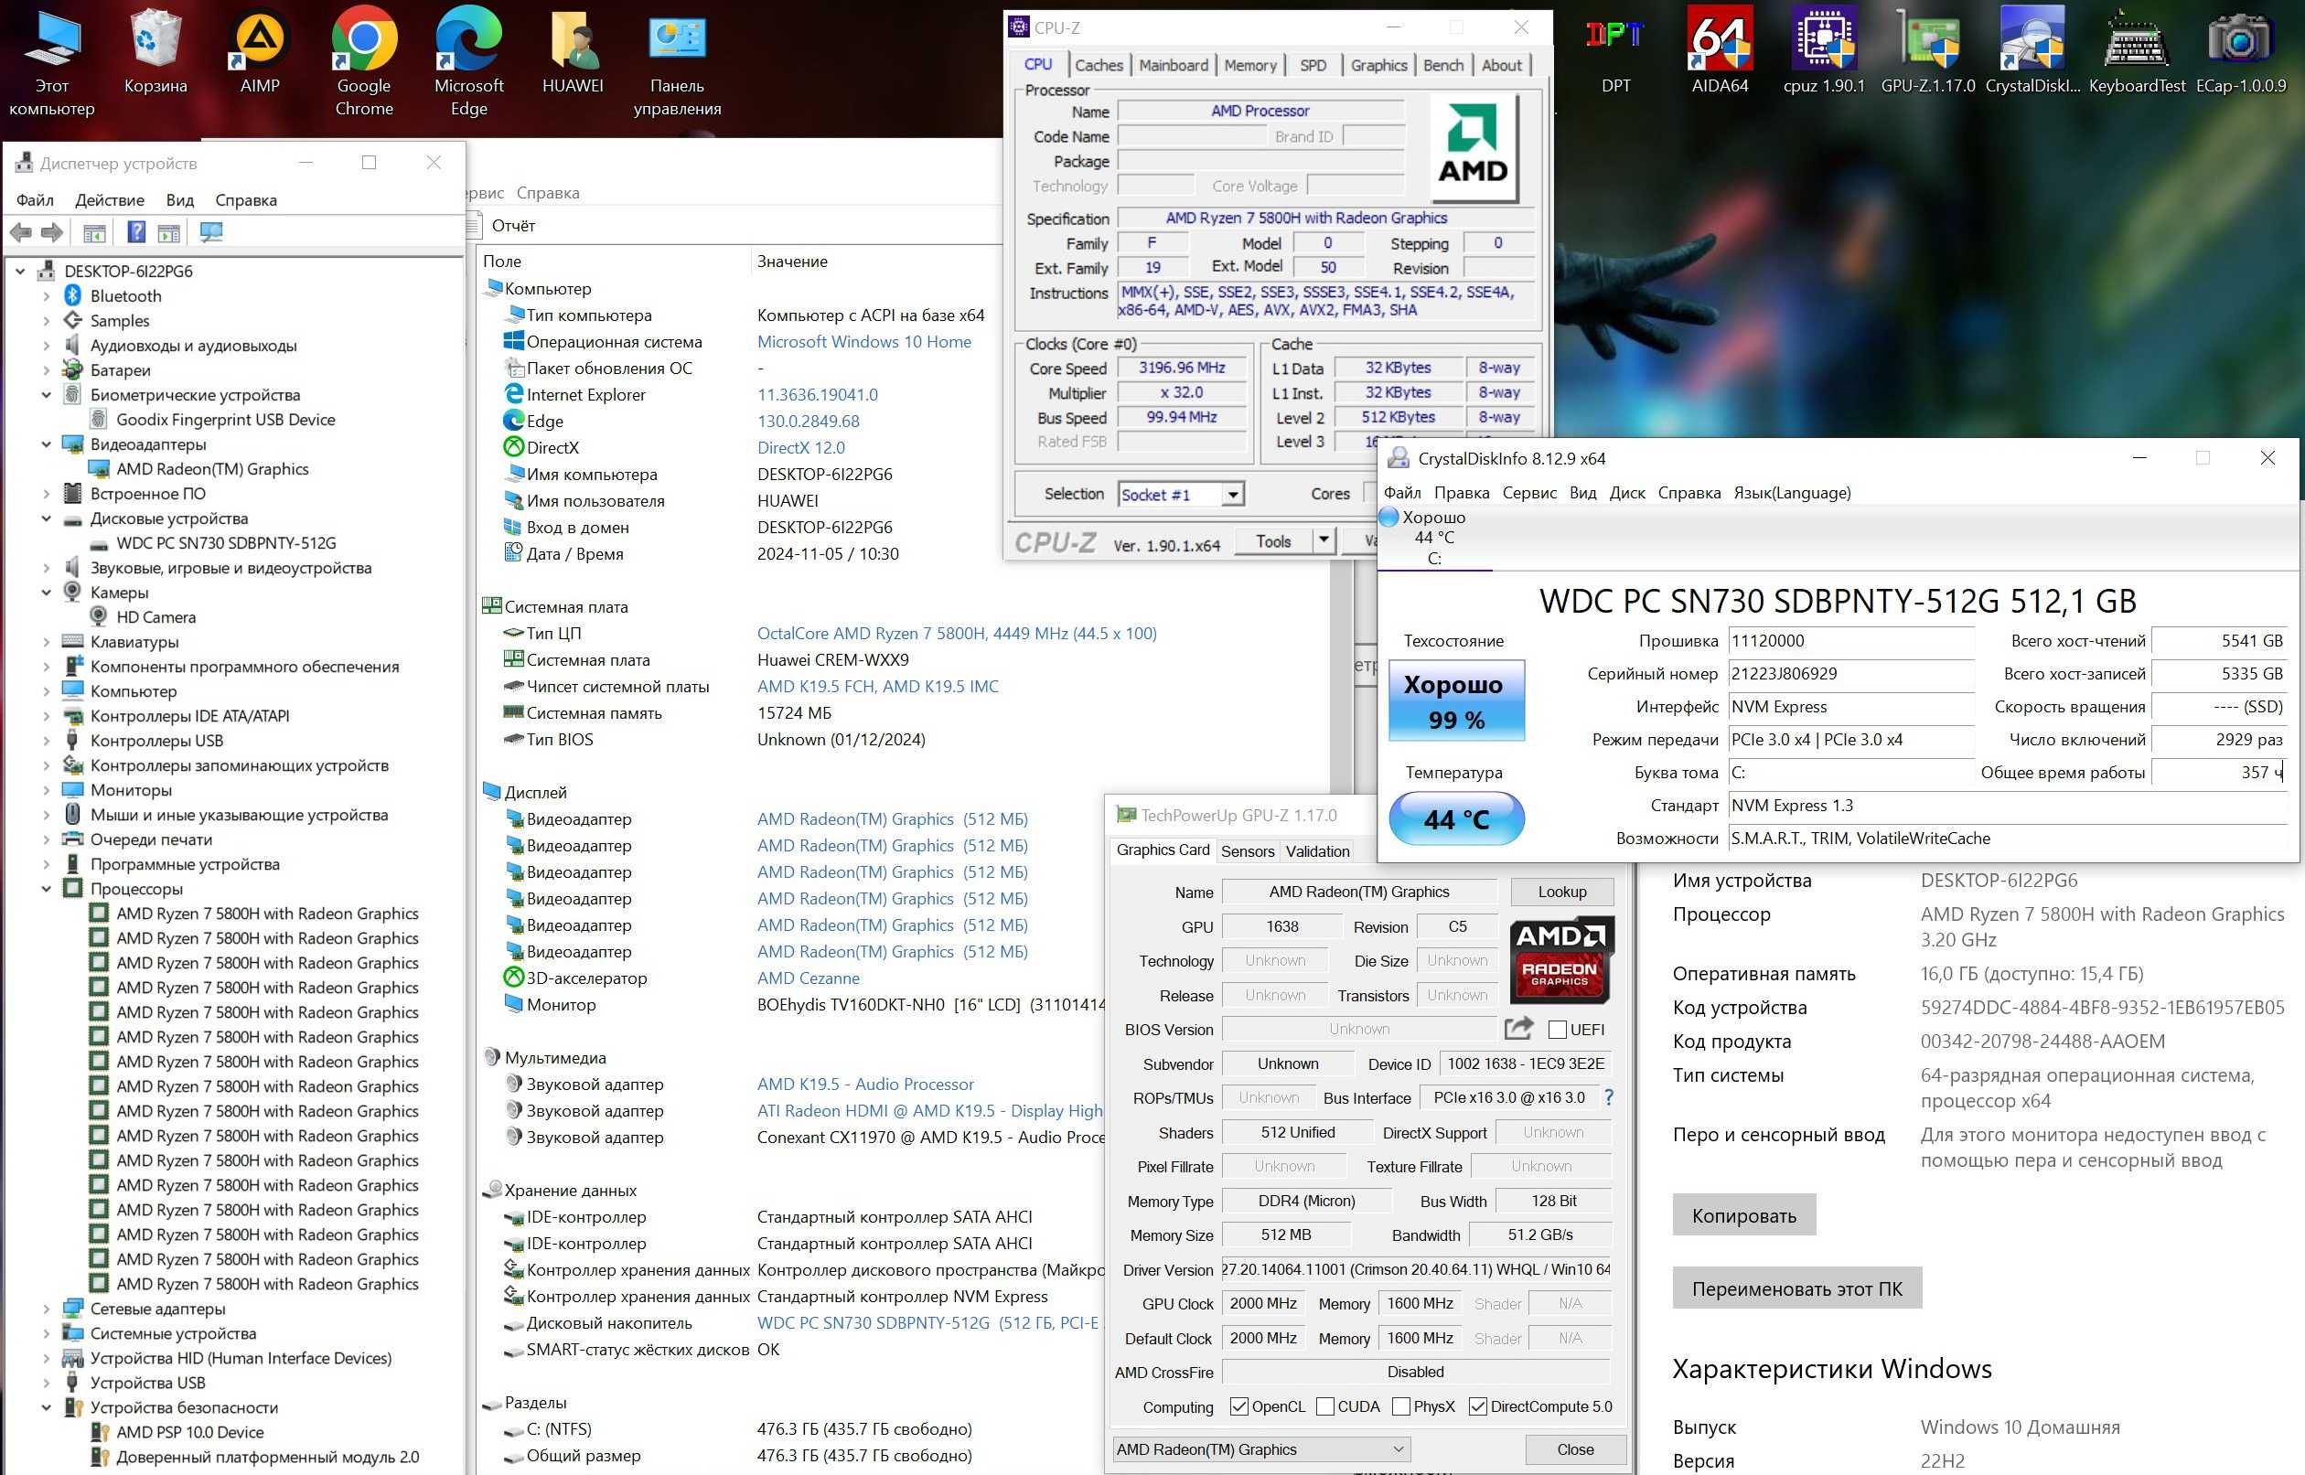Viewport: 2305px width, 1475px height.
Task: Launch CrystalDiskInfo desktop shortcut
Action: coord(2033,49)
